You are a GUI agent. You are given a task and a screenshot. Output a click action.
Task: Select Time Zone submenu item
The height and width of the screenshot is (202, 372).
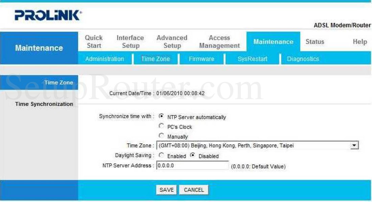pos(156,59)
